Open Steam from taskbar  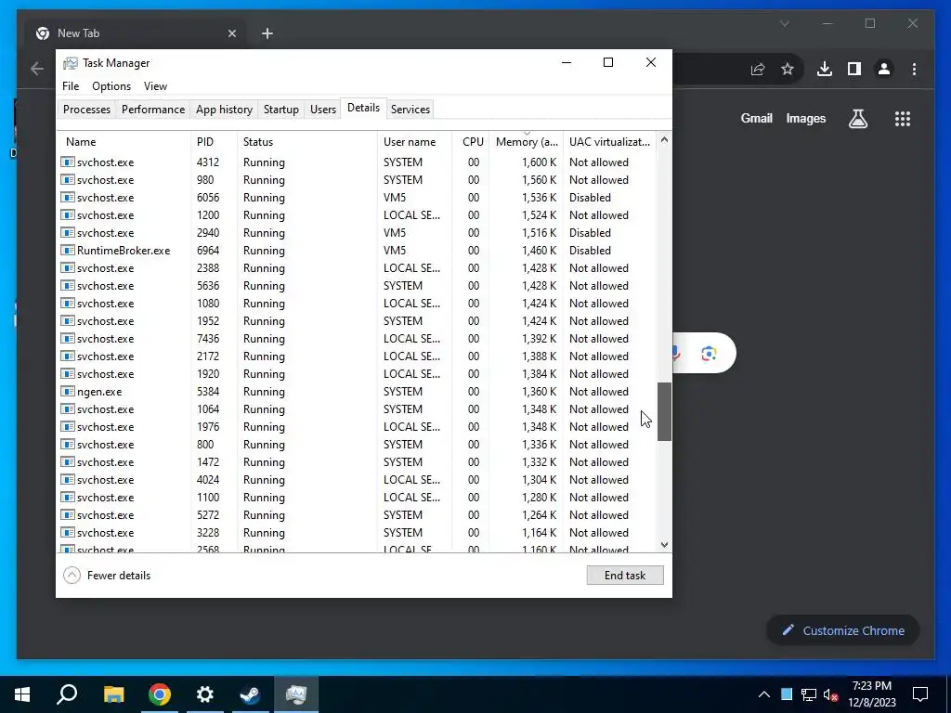251,694
